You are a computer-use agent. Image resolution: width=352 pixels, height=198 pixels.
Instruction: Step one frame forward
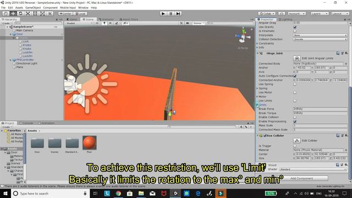(178, 13)
